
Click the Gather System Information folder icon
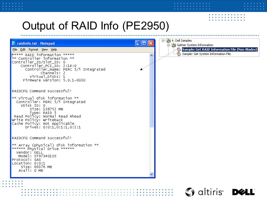click(174, 45)
